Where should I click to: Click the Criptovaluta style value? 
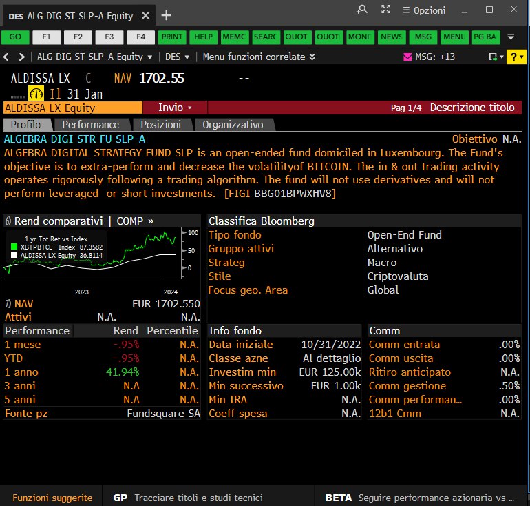tap(398, 276)
